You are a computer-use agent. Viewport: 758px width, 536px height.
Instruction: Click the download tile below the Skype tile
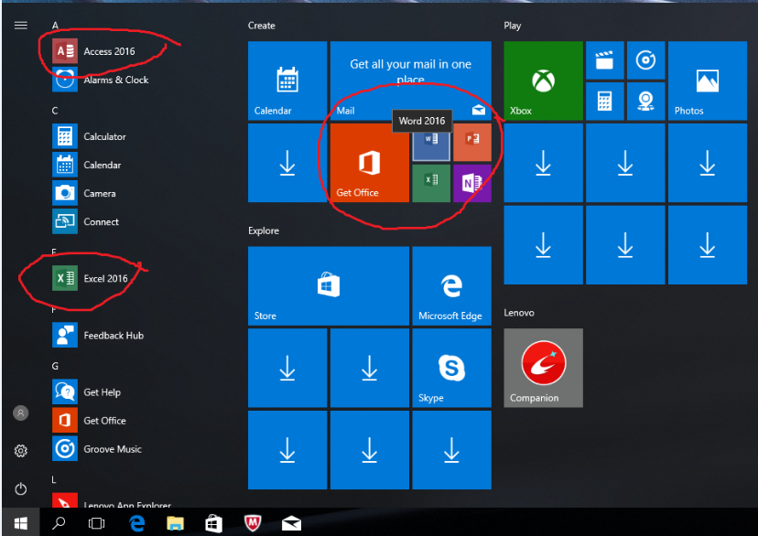(452, 450)
